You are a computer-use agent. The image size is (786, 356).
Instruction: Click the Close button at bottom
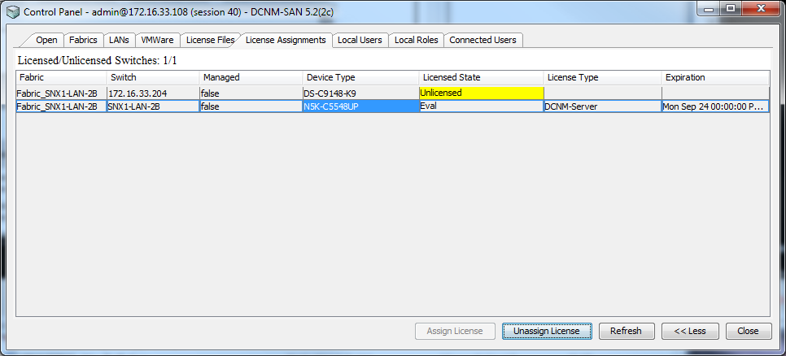click(x=748, y=331)
